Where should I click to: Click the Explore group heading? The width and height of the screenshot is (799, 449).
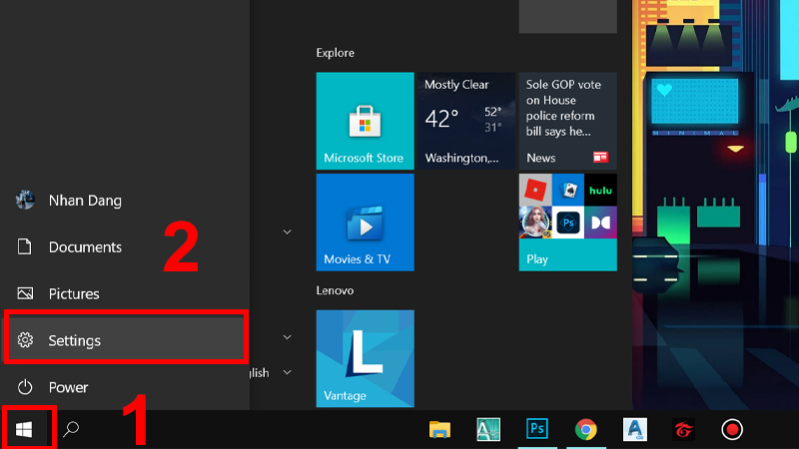tap(335, 53)
